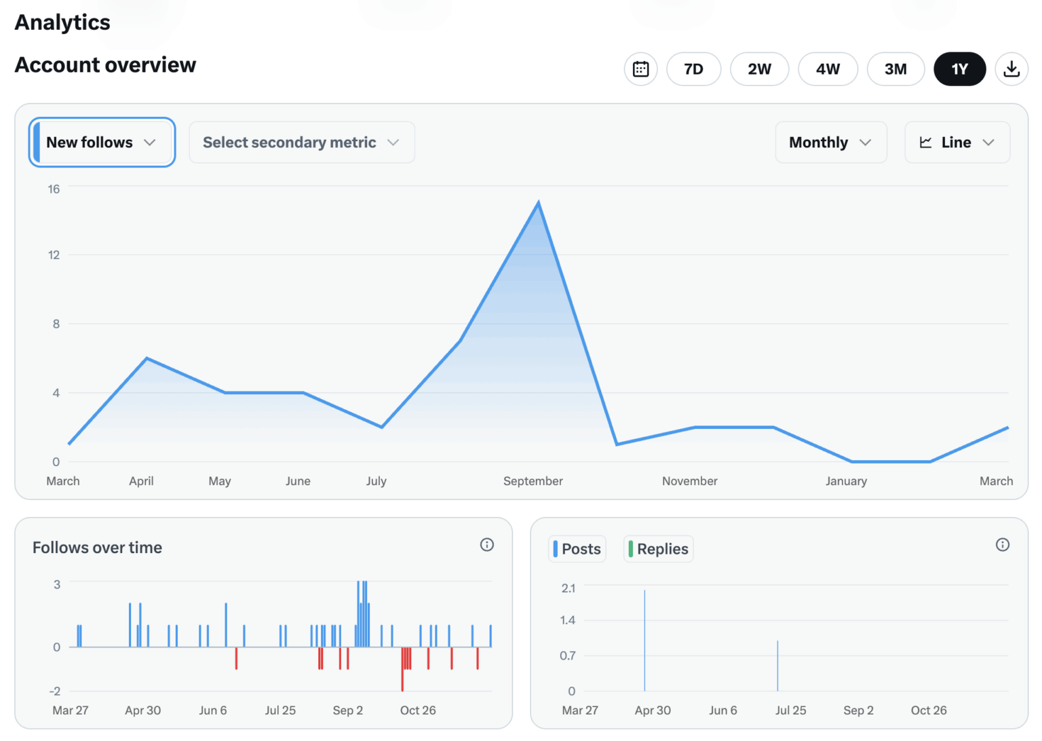Screen dimensions: 1042x741
Task: Click the Account overview heading
Action: (105, 64)
